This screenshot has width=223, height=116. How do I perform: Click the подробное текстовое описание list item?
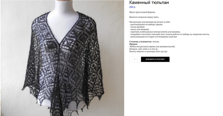pyautogui.click(x=169, y=34)
